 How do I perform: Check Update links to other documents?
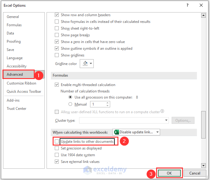click(x=57, y=141)
